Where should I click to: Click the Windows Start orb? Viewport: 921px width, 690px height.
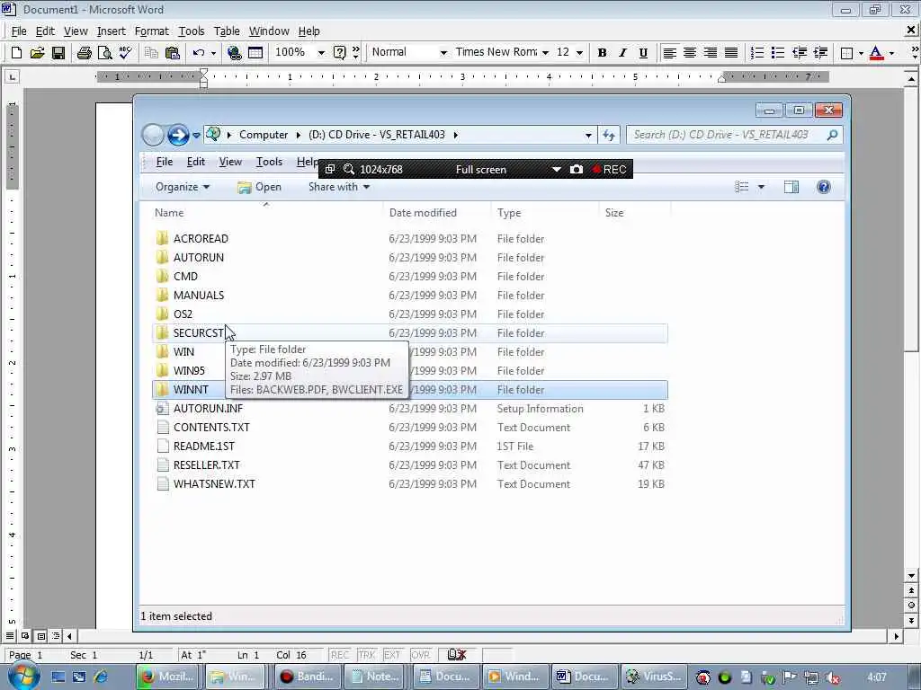(23, 676)
